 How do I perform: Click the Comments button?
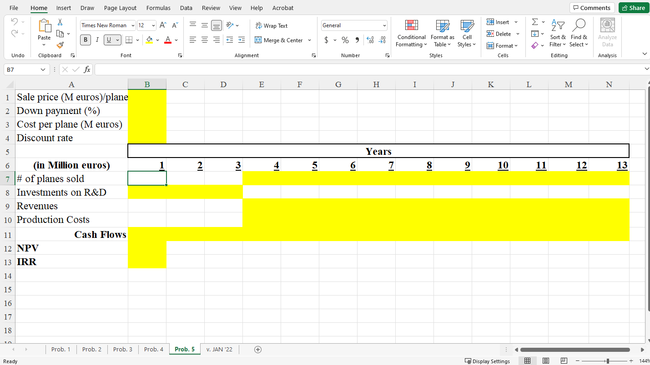[x=592, y=8]
